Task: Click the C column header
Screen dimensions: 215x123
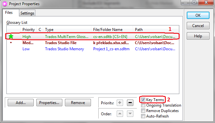Action: 40,30
